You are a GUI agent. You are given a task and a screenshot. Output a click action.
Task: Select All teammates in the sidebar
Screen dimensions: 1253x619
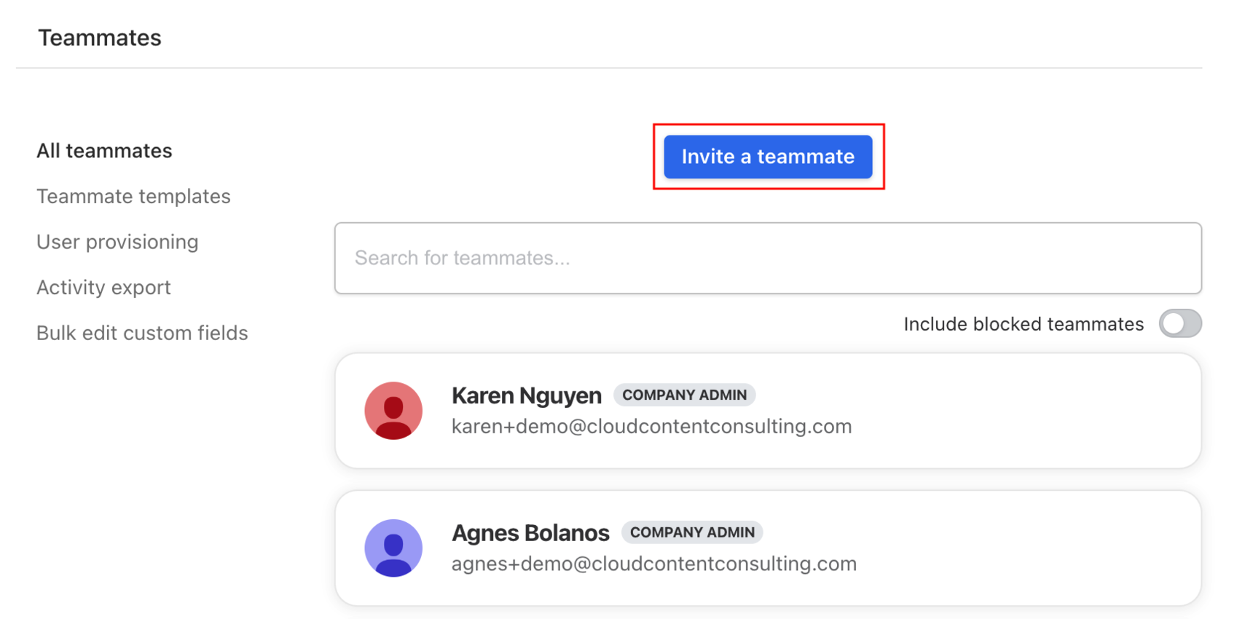(104, 151)
